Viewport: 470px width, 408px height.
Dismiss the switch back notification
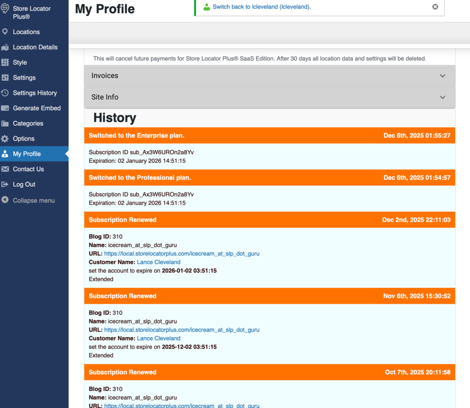(435, 7)
